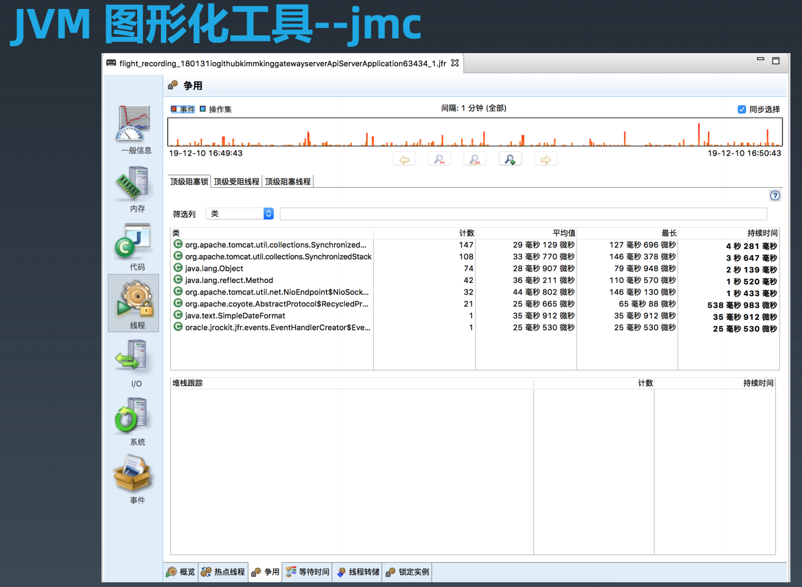This screenshot has height=587, width=802.
Task: Select the java.lang.reflect.Method row
Action: click(x=475, y=280)
